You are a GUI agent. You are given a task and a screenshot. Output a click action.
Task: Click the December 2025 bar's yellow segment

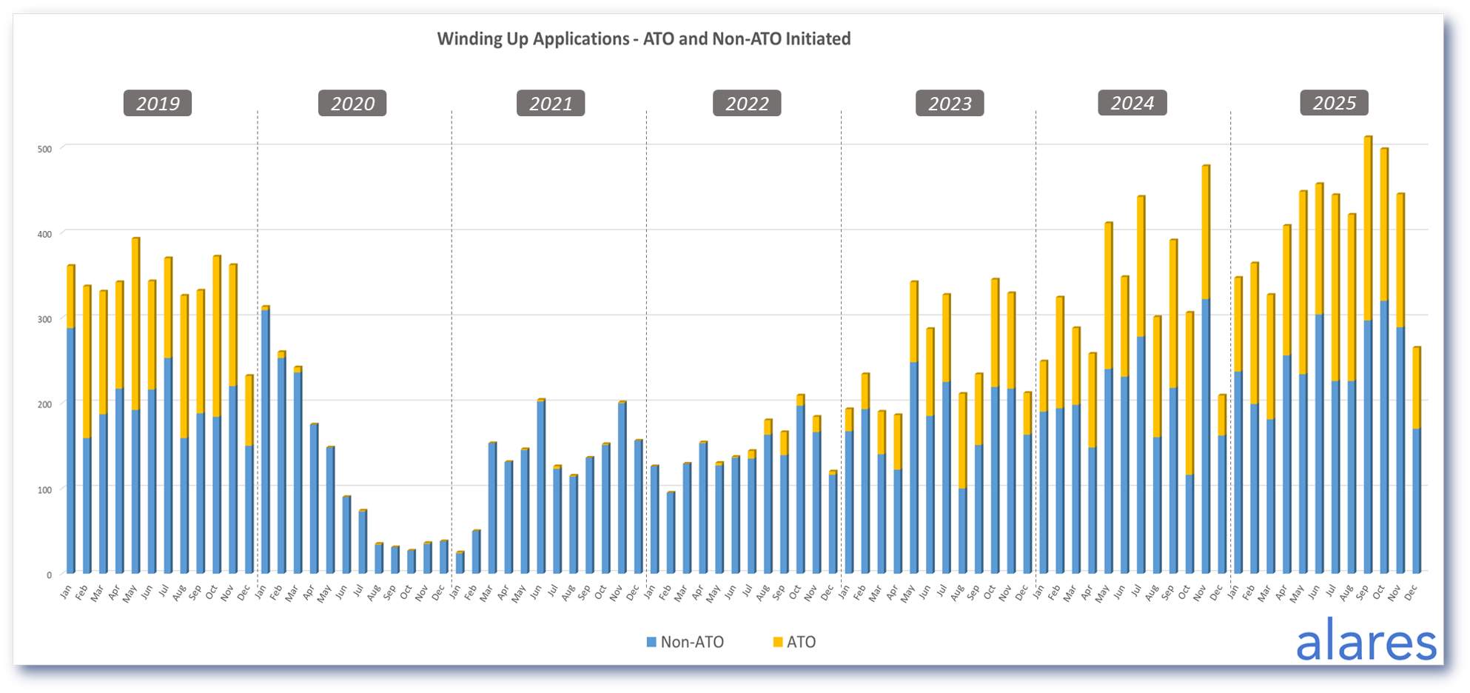(x=1416, y=388)
